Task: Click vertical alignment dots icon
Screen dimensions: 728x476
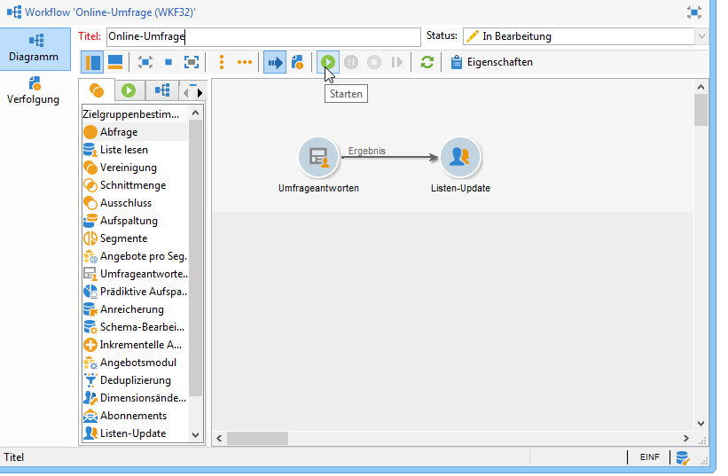Action: pos(221,62)
